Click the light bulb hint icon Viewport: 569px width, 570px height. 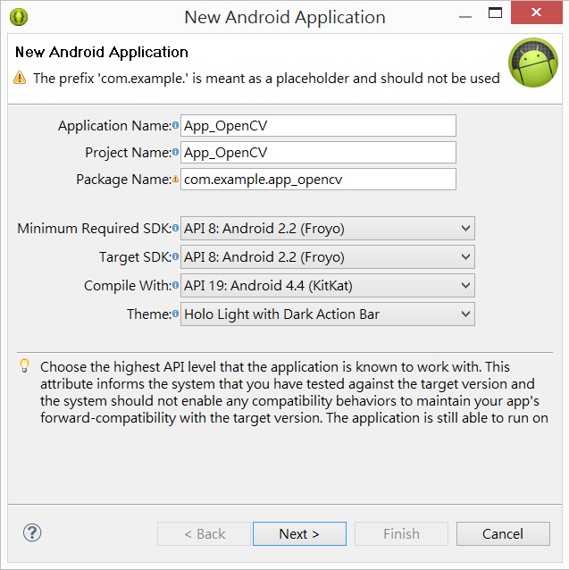[24, 366]
